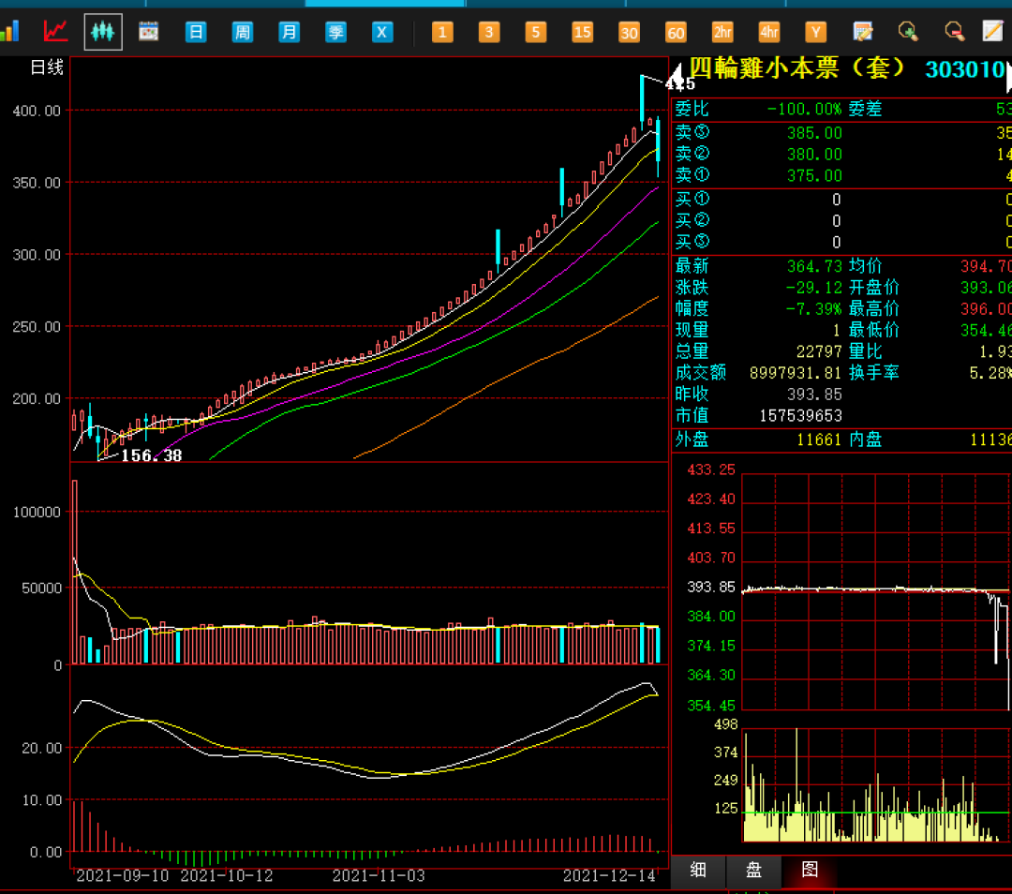The width and height of the screenshot is (1012, 894).
Task: Click the 最高价 label
Action: (874, 308)
